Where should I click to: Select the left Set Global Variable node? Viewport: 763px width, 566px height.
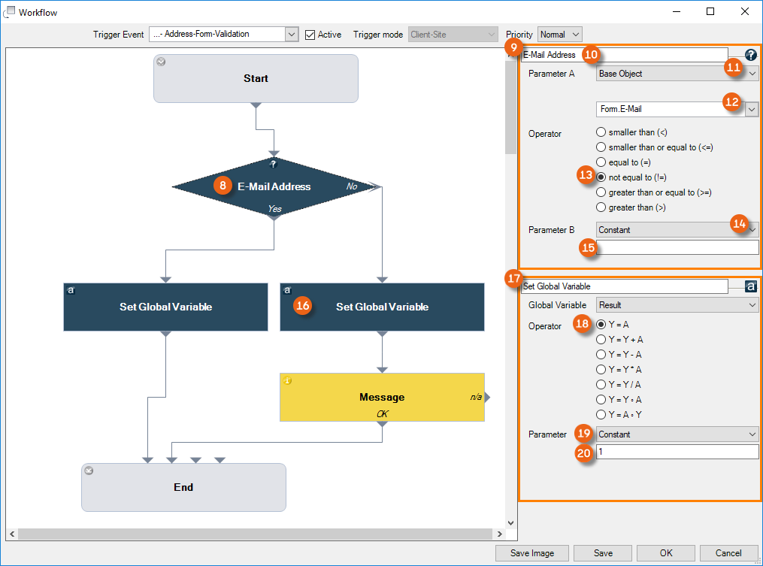(165, 307)
